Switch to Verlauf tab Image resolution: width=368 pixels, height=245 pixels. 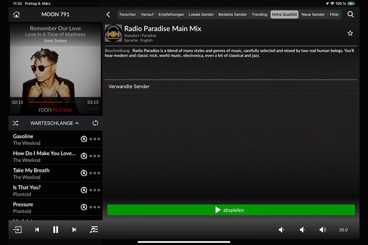pos(147,15)
